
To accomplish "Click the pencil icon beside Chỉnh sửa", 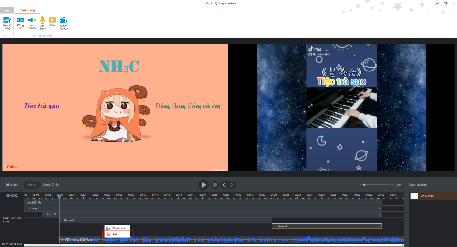I will [x=108, y=228].
